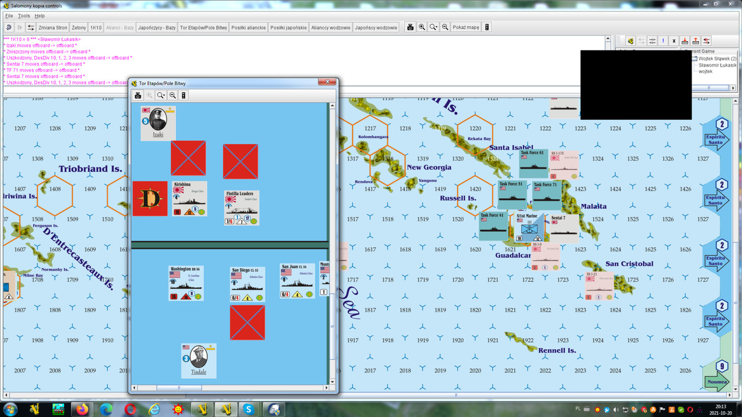Select the Task Force 61 counter on map
Screen dimensions: 742x417
tap(533, 163)
